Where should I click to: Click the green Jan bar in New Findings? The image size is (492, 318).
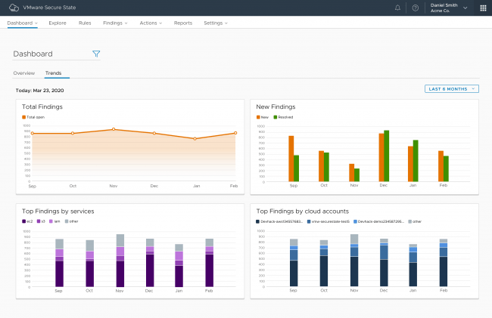point(416,161)
